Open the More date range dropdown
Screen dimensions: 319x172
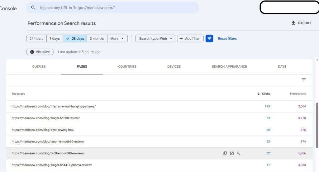click(117, 38)
